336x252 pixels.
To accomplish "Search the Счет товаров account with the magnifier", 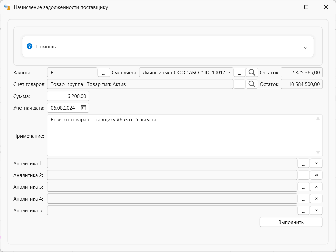I will pos(252,84).
